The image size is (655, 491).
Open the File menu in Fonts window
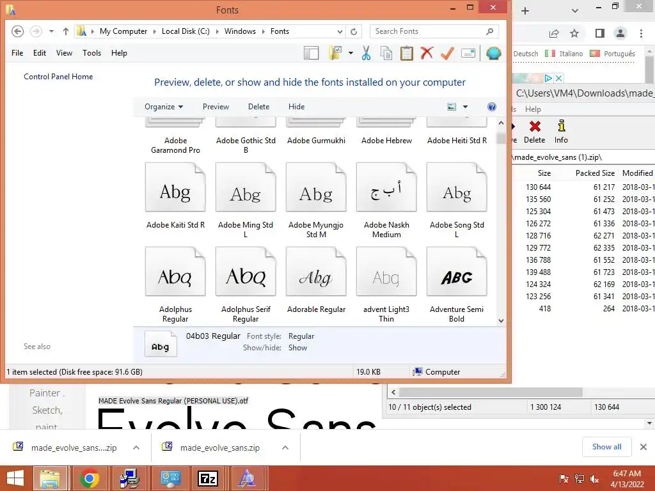tap(17, 53)
